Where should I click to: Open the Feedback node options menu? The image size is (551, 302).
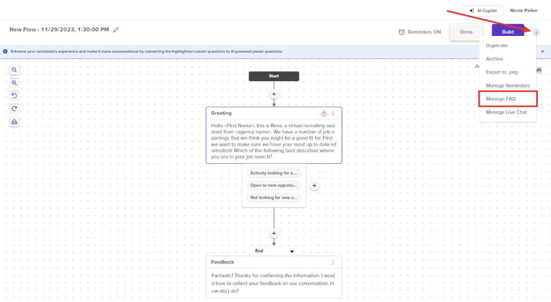coord(333,262)
